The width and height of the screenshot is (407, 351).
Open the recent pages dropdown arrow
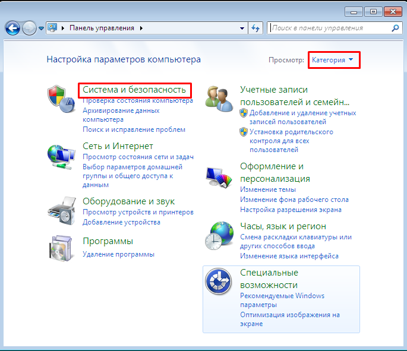click(x=41, y=29)
